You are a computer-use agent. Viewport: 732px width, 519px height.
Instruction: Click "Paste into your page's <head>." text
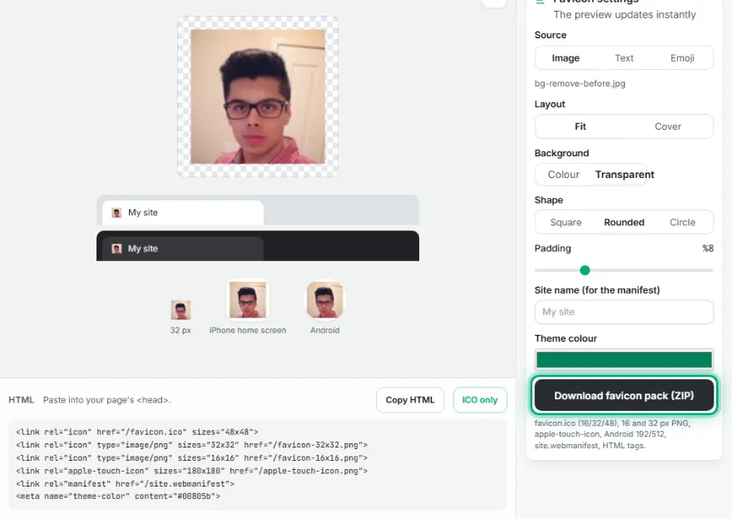107,400
